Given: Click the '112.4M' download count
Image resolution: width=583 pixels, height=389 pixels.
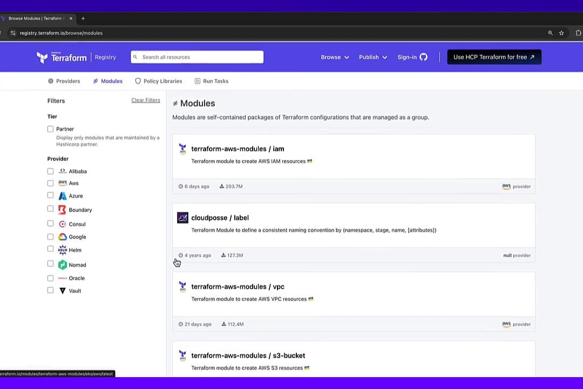Looking at the screenshot, I should (x=232, y=324).
